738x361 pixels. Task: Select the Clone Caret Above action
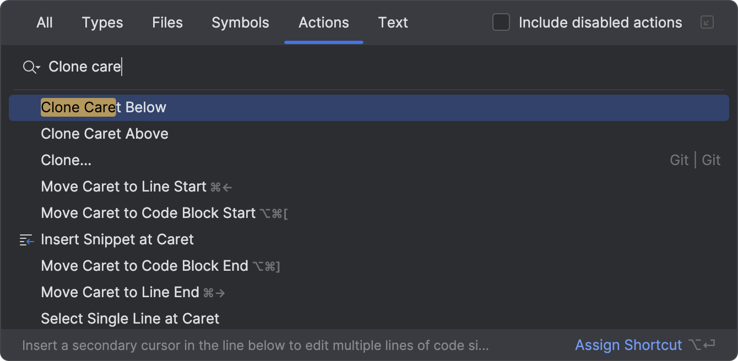tap(104, 134)
